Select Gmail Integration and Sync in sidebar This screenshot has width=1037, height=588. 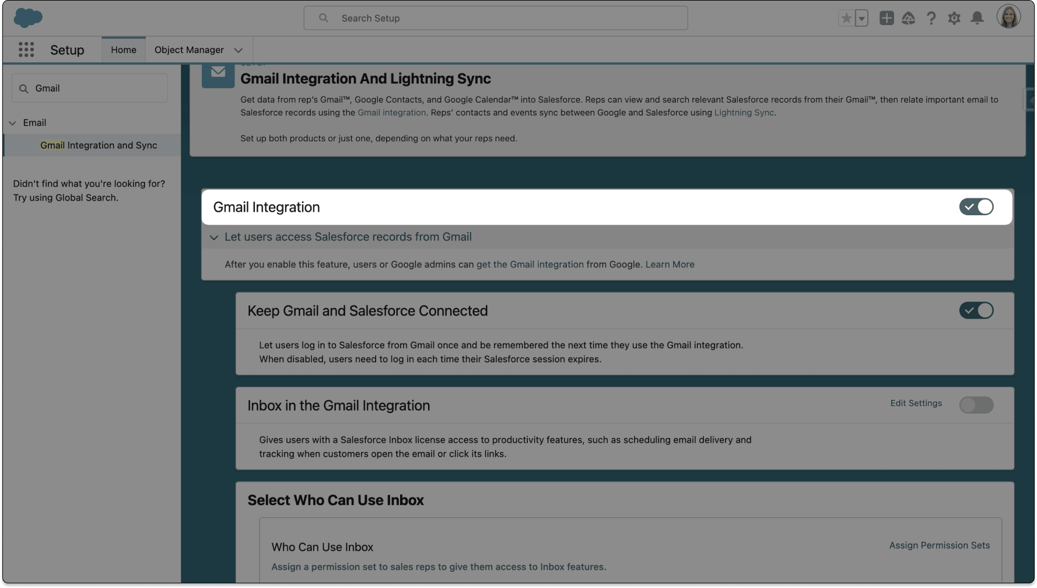(x=99, y=145)
